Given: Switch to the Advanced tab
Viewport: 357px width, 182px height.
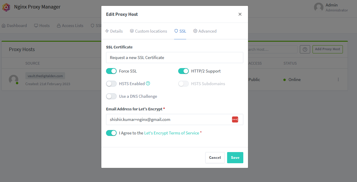Looking at the screenshot, I should click(x=205, y=31).
